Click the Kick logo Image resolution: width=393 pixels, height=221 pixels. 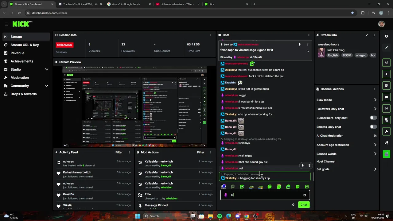22,24
